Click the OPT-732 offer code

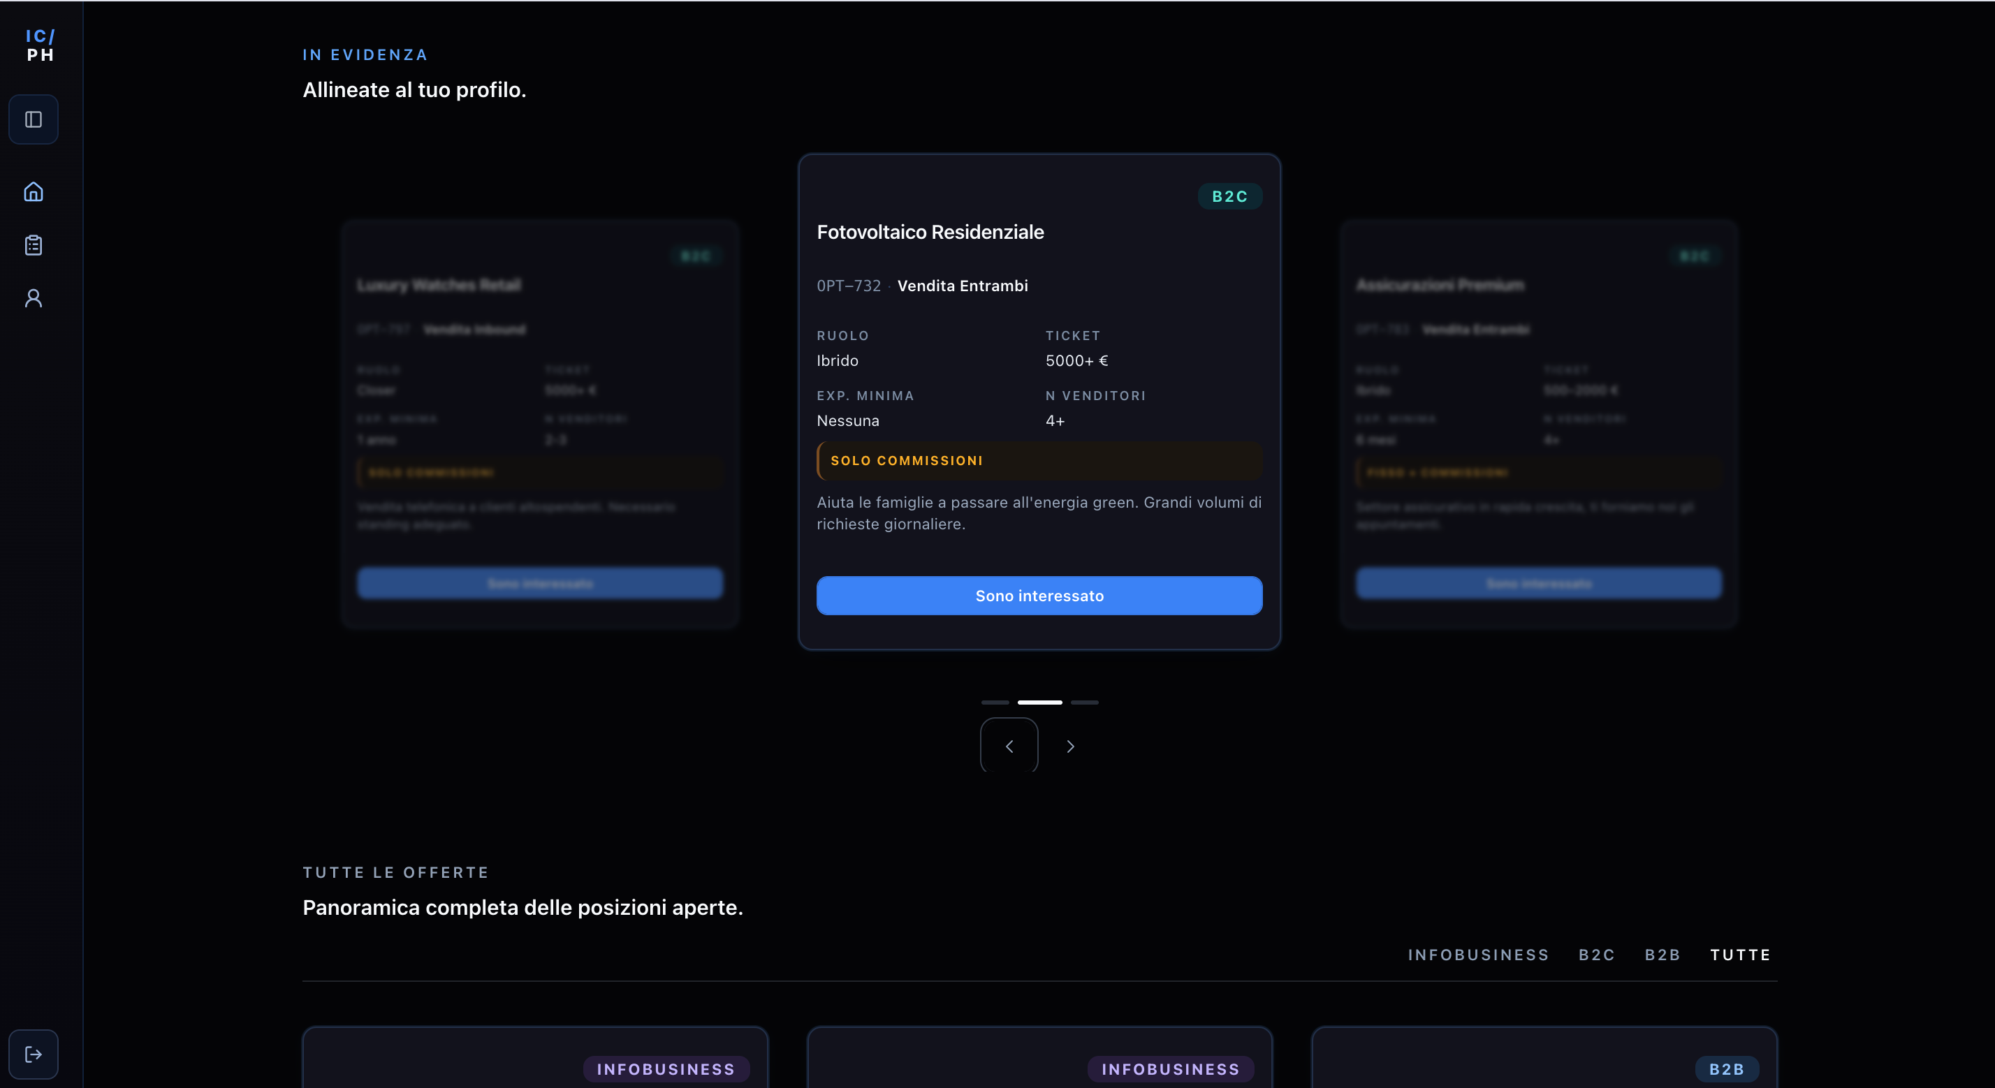pos(849,286)
